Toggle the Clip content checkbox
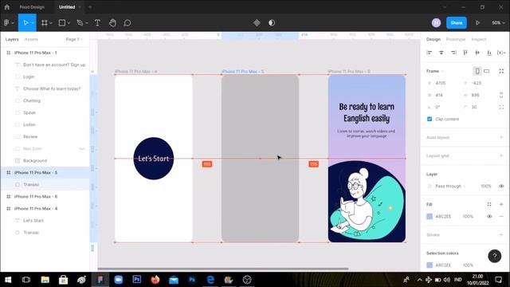Viewport: 510px width, 287px height. pos(430,119)
